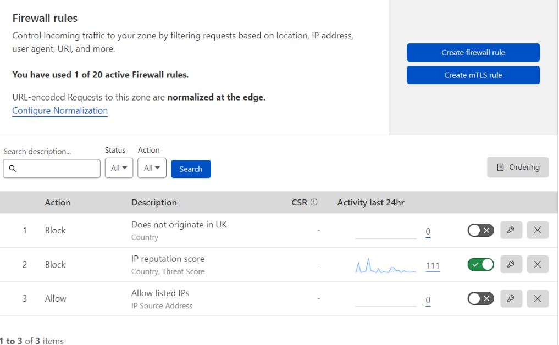The height and width of the screenshot is (345, 559).
Task: Click the Block action cell in row 1
Action: 56,230
